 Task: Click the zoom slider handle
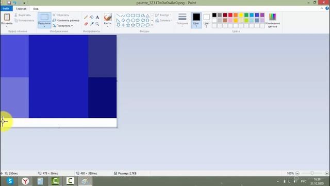point(312,174)
